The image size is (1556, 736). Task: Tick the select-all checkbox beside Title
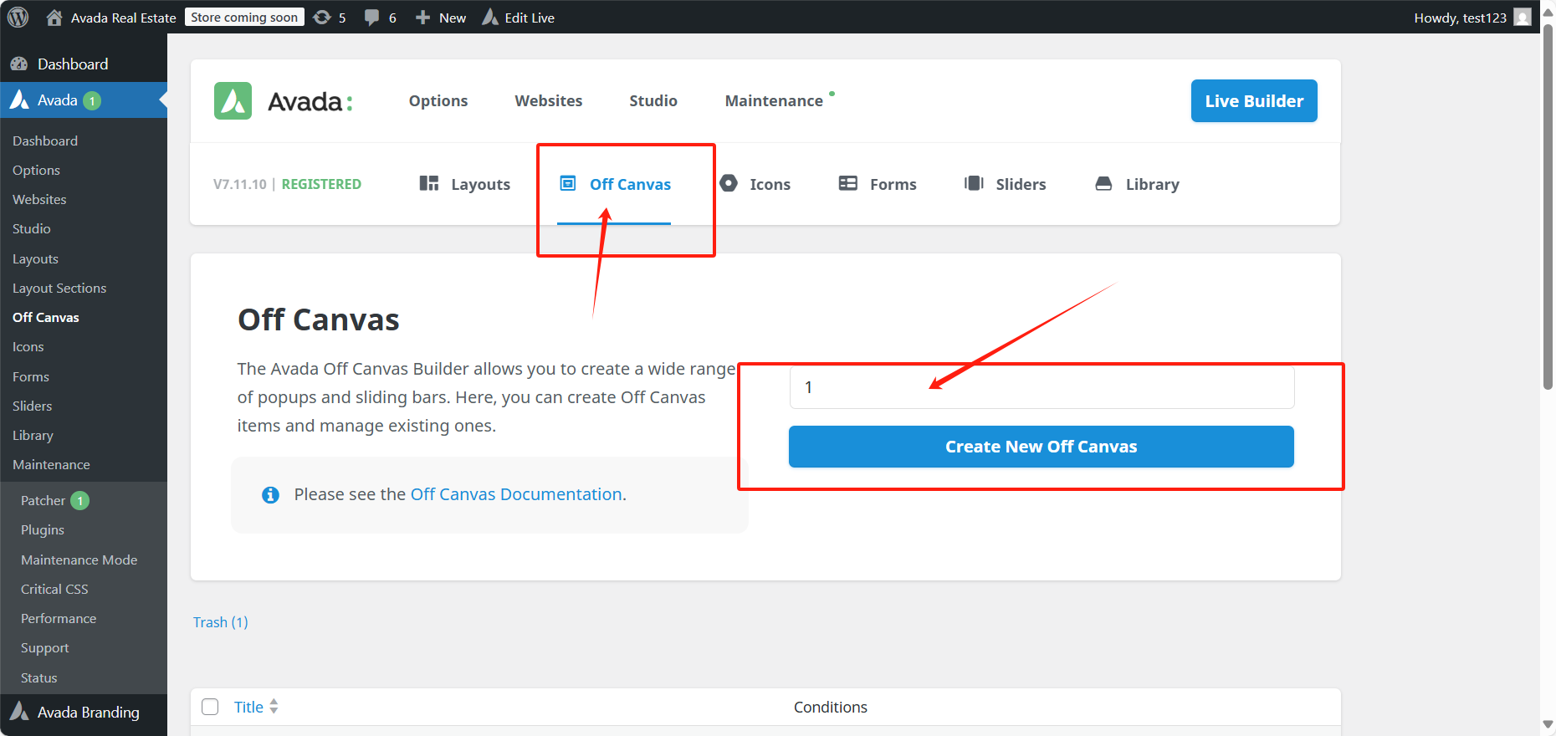211,707
